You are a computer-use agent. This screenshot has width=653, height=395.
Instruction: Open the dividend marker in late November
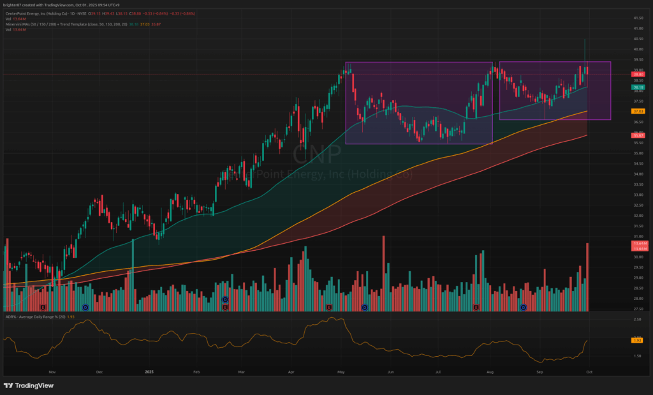85,308
